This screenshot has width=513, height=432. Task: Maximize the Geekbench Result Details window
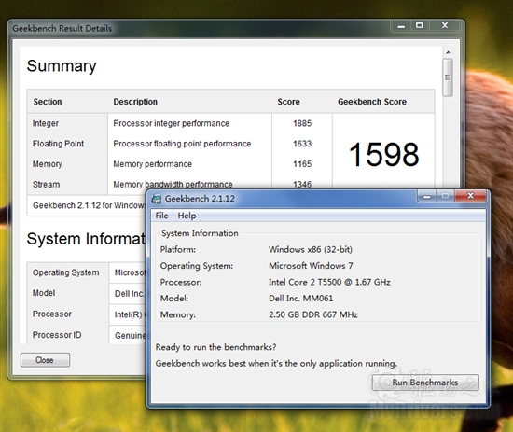point(420,25)
